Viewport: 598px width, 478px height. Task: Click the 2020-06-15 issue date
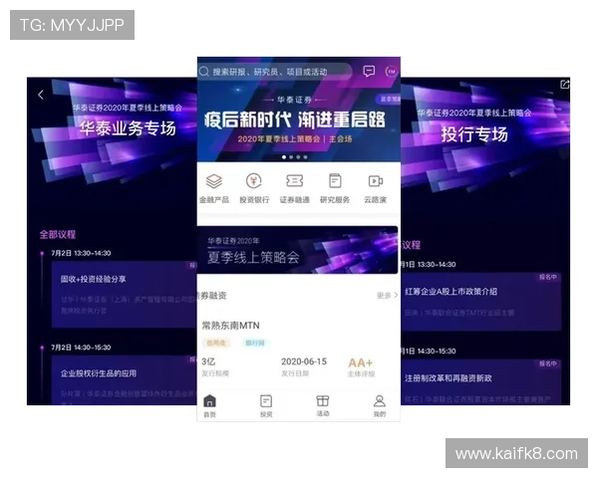click(x=304, y=361)
